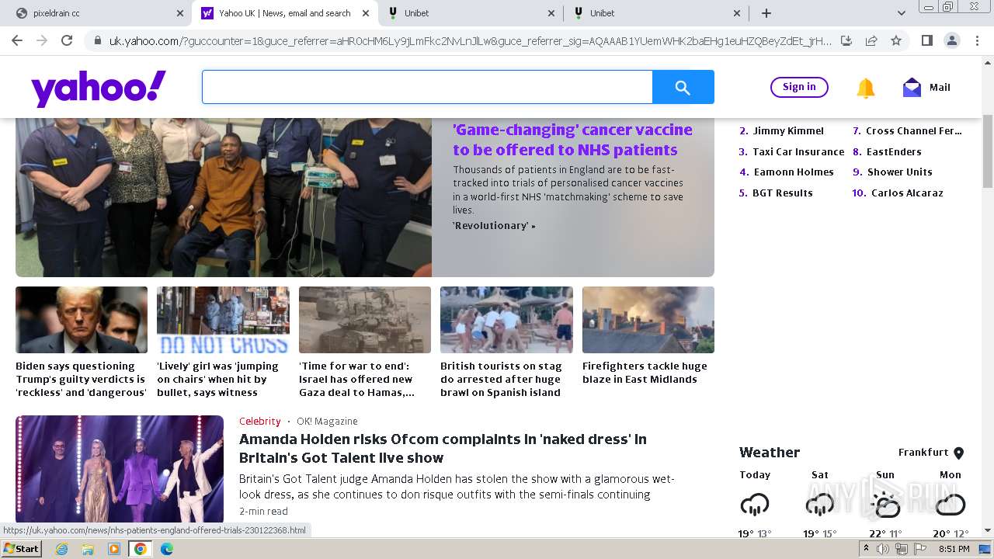The width and height of the screenshot is (994, 559).
Task: Select the Yahoo UK tab
Action: pos(285,13)
